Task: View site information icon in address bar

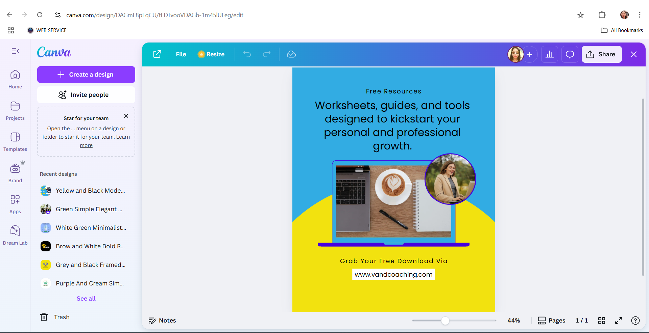Action: (x=58, y=15)
